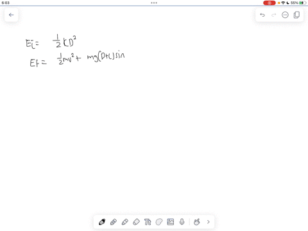Open the more options ellipsis menu

click(x=285, y=15)
